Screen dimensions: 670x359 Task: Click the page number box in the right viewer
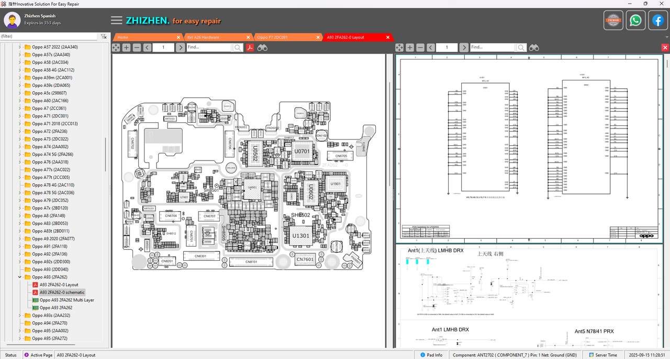click(447, 48)
